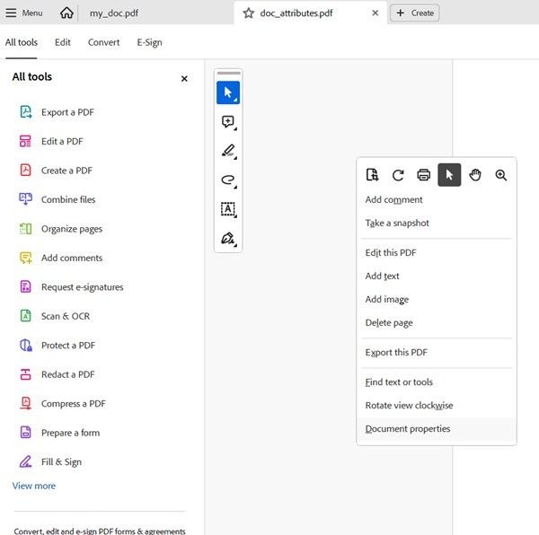
Task: Switch to the my_doc.pdf tab
Action: point(114,13)
